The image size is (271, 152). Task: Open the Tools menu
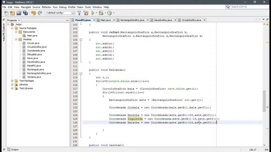tap(88, 7)
